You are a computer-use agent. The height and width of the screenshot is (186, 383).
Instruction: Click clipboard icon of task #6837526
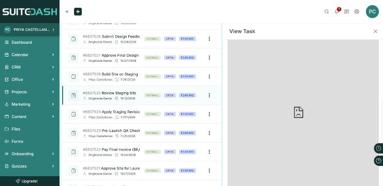(73, 77)
